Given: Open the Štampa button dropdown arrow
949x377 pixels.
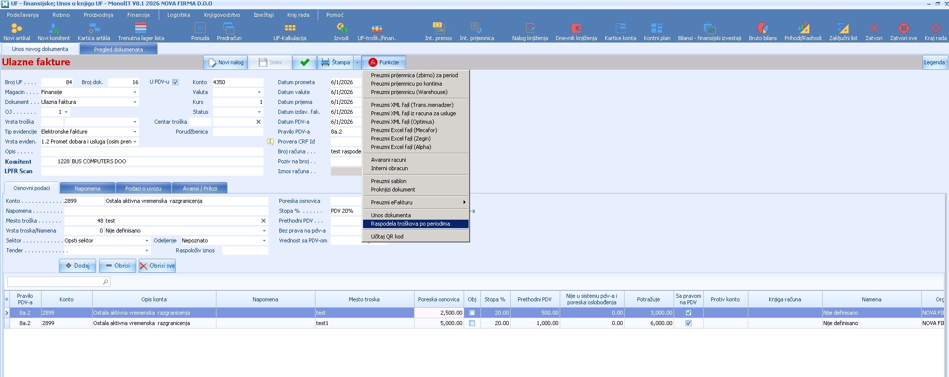Looking at the screenshot, I should click(x=357, y=62).
